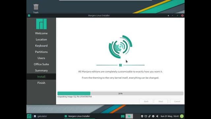
Task: Select the Summary step in the sidebar
Action: (41, 70)
